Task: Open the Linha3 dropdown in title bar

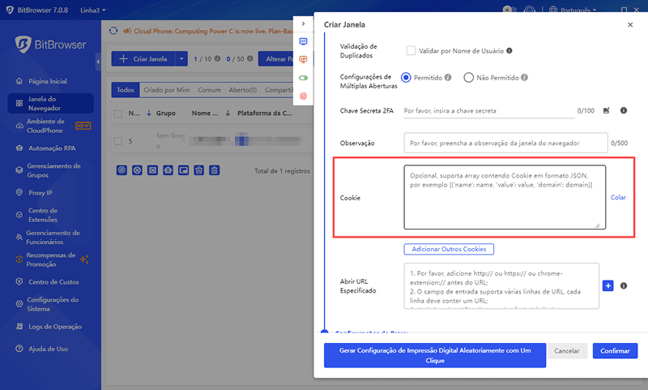Action: [93, 10]
